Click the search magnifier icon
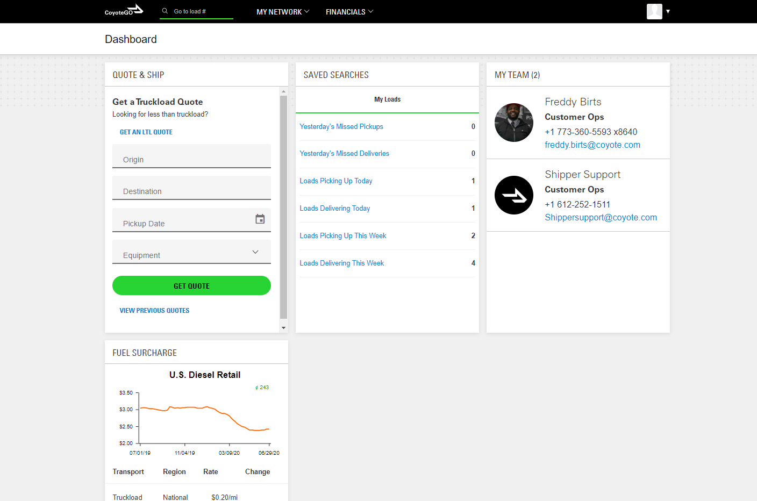 tap(165, 11)
